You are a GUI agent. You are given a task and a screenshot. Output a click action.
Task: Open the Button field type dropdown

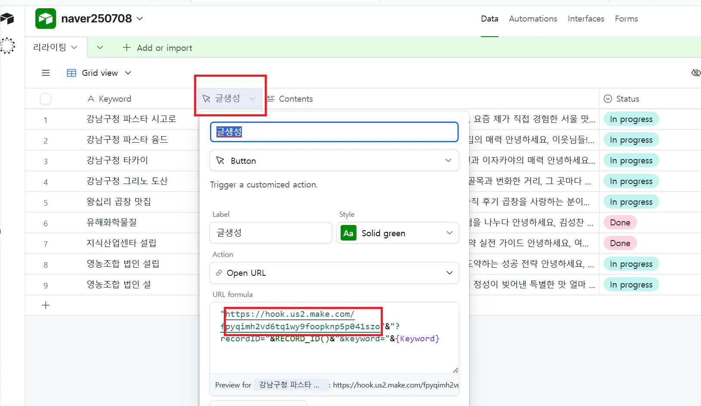point(334,160)
